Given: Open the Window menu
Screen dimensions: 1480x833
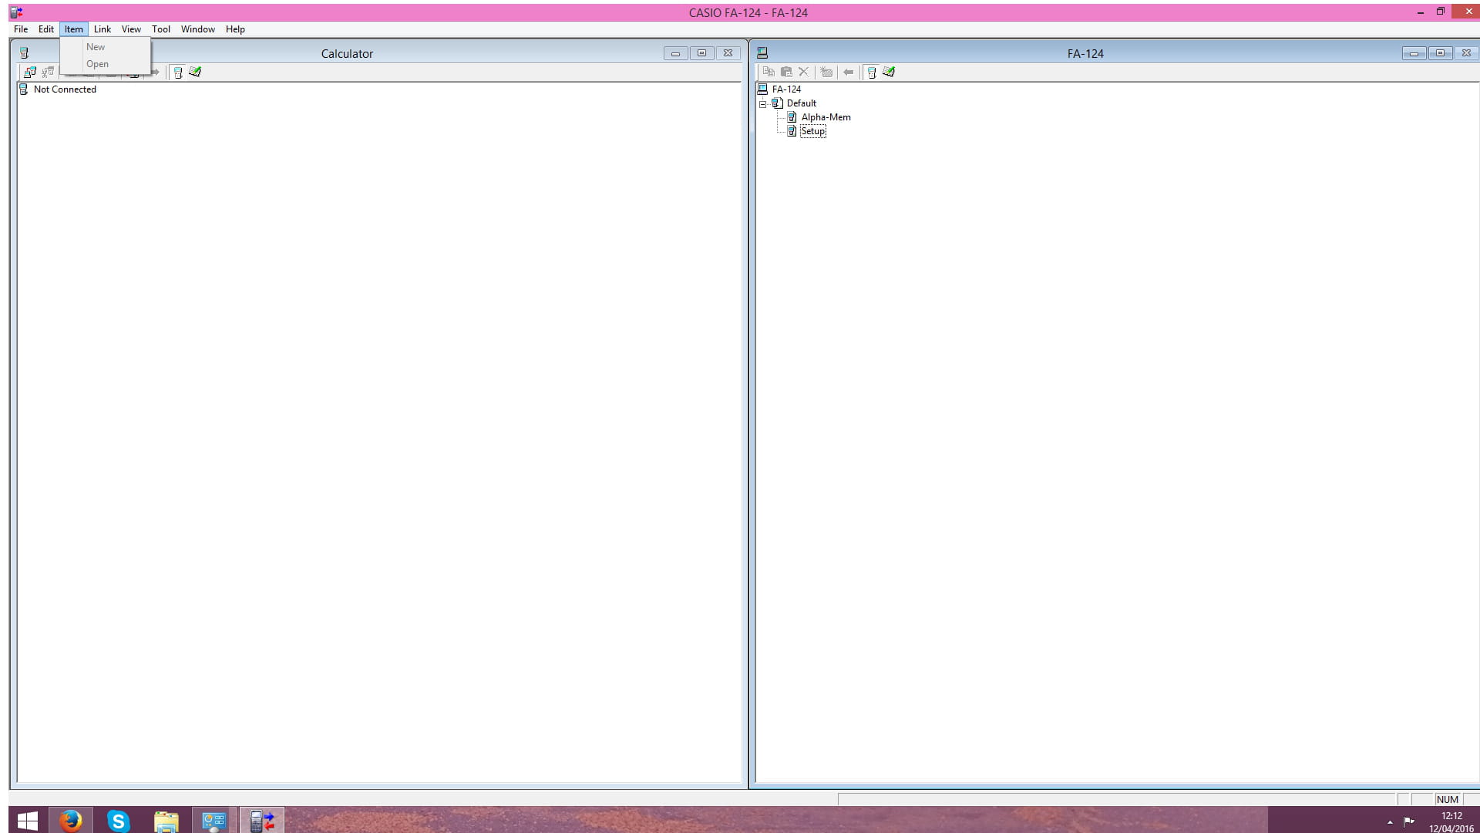Looking at the screenshot, I should pyautogui.click(x=198, y=29).
